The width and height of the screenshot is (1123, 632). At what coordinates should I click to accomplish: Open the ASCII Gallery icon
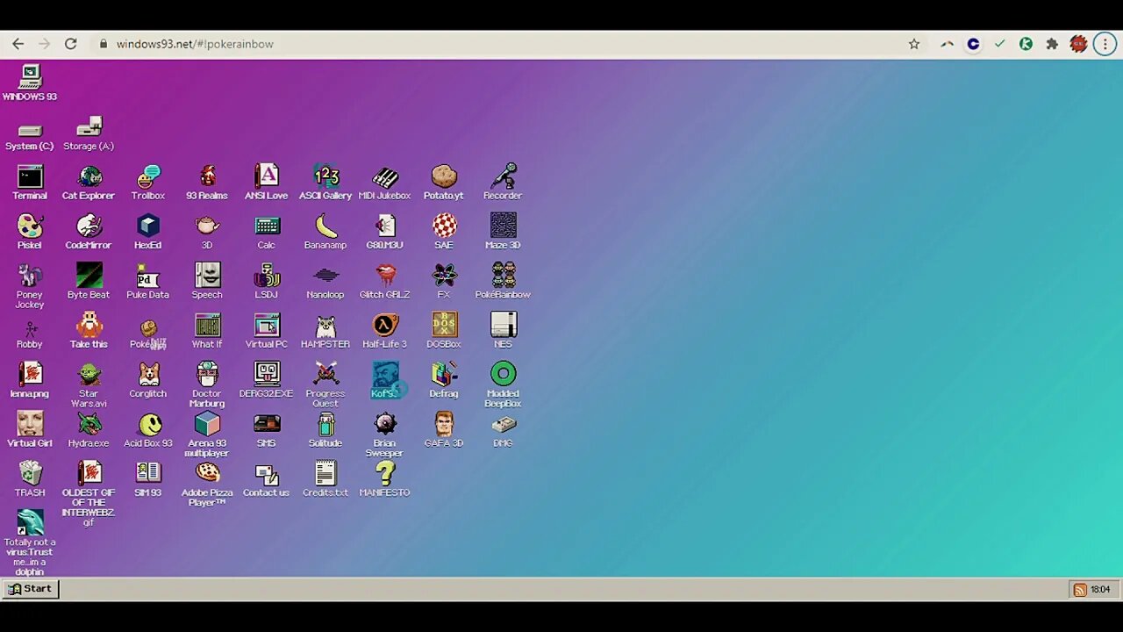pos(325,183)
